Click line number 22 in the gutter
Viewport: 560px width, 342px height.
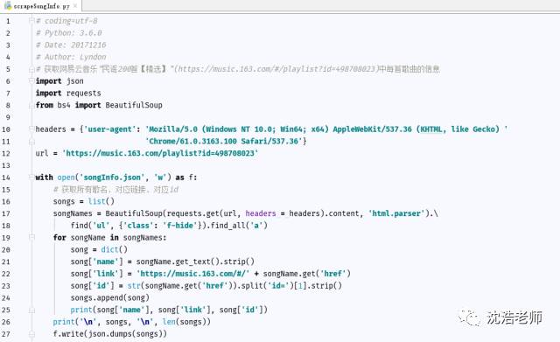6,274
